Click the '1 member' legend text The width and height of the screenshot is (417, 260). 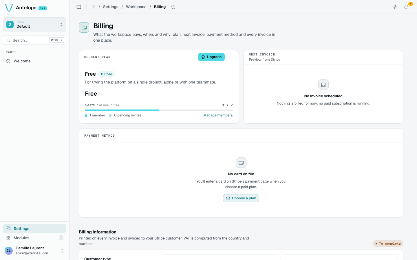97,115
